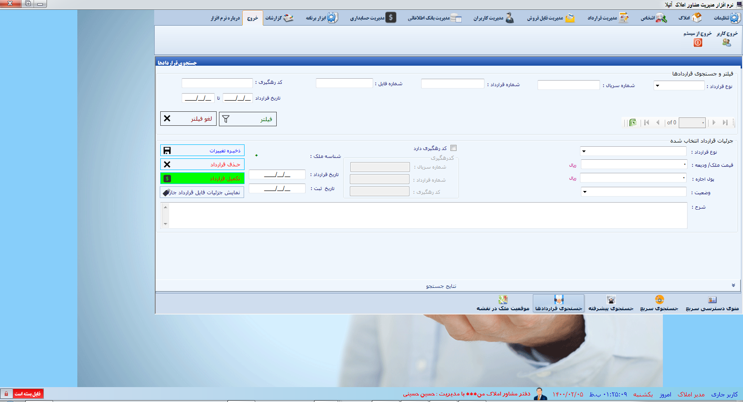Screen dimensions: 743x402
Task: Focus the شماره سریال filter field
Action: [x=568, y=85]
